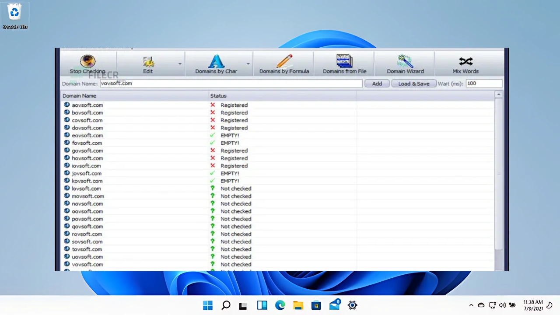Select the jovsoft.com row
This screenshot has width=560, height=315.
click(x=278, y=173)
